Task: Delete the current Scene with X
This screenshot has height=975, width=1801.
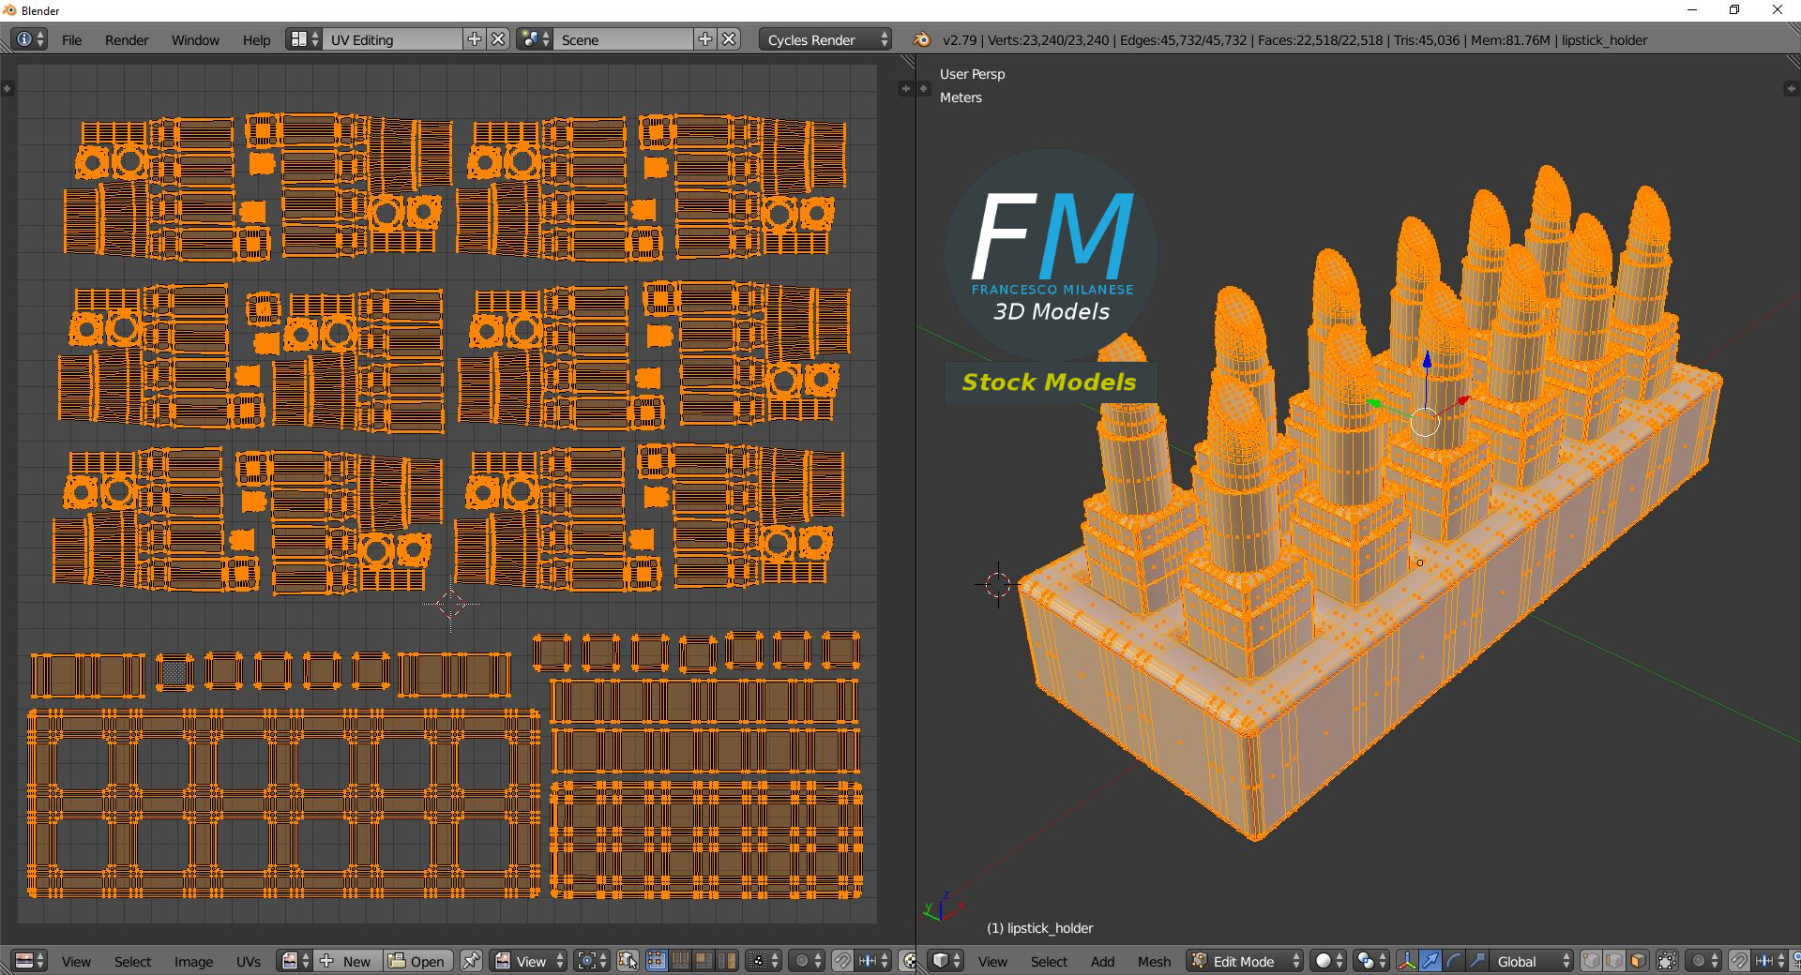Action: tap(729, 39)
